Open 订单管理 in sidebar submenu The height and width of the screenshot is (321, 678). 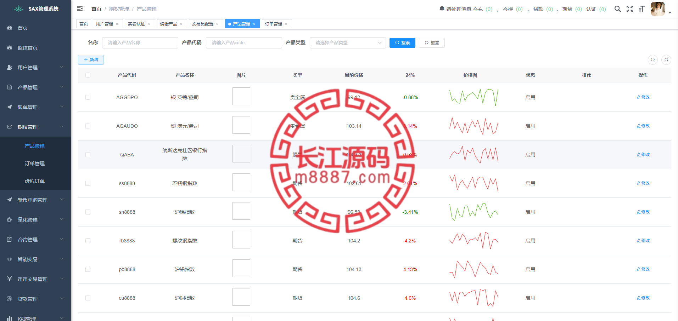35,164
